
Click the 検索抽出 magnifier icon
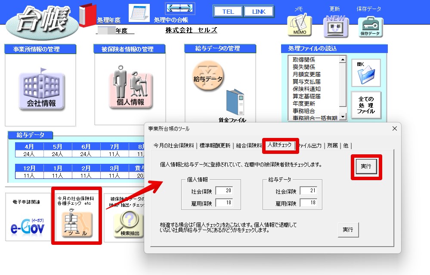click(x=129, y=225)
